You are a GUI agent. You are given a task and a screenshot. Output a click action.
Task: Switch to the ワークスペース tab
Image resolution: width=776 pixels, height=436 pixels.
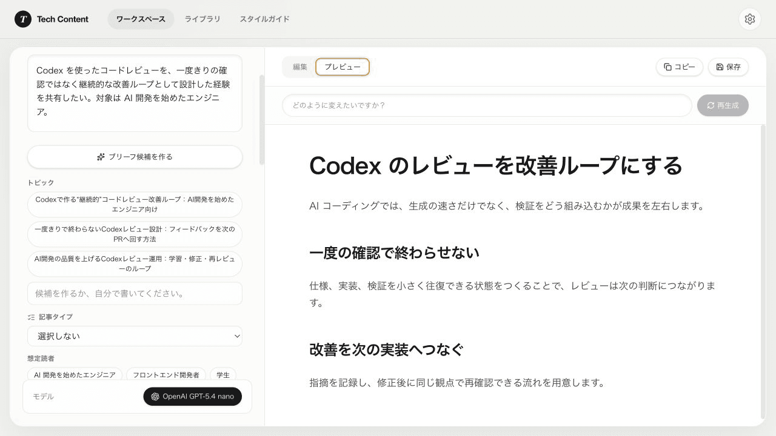(141, 19)
